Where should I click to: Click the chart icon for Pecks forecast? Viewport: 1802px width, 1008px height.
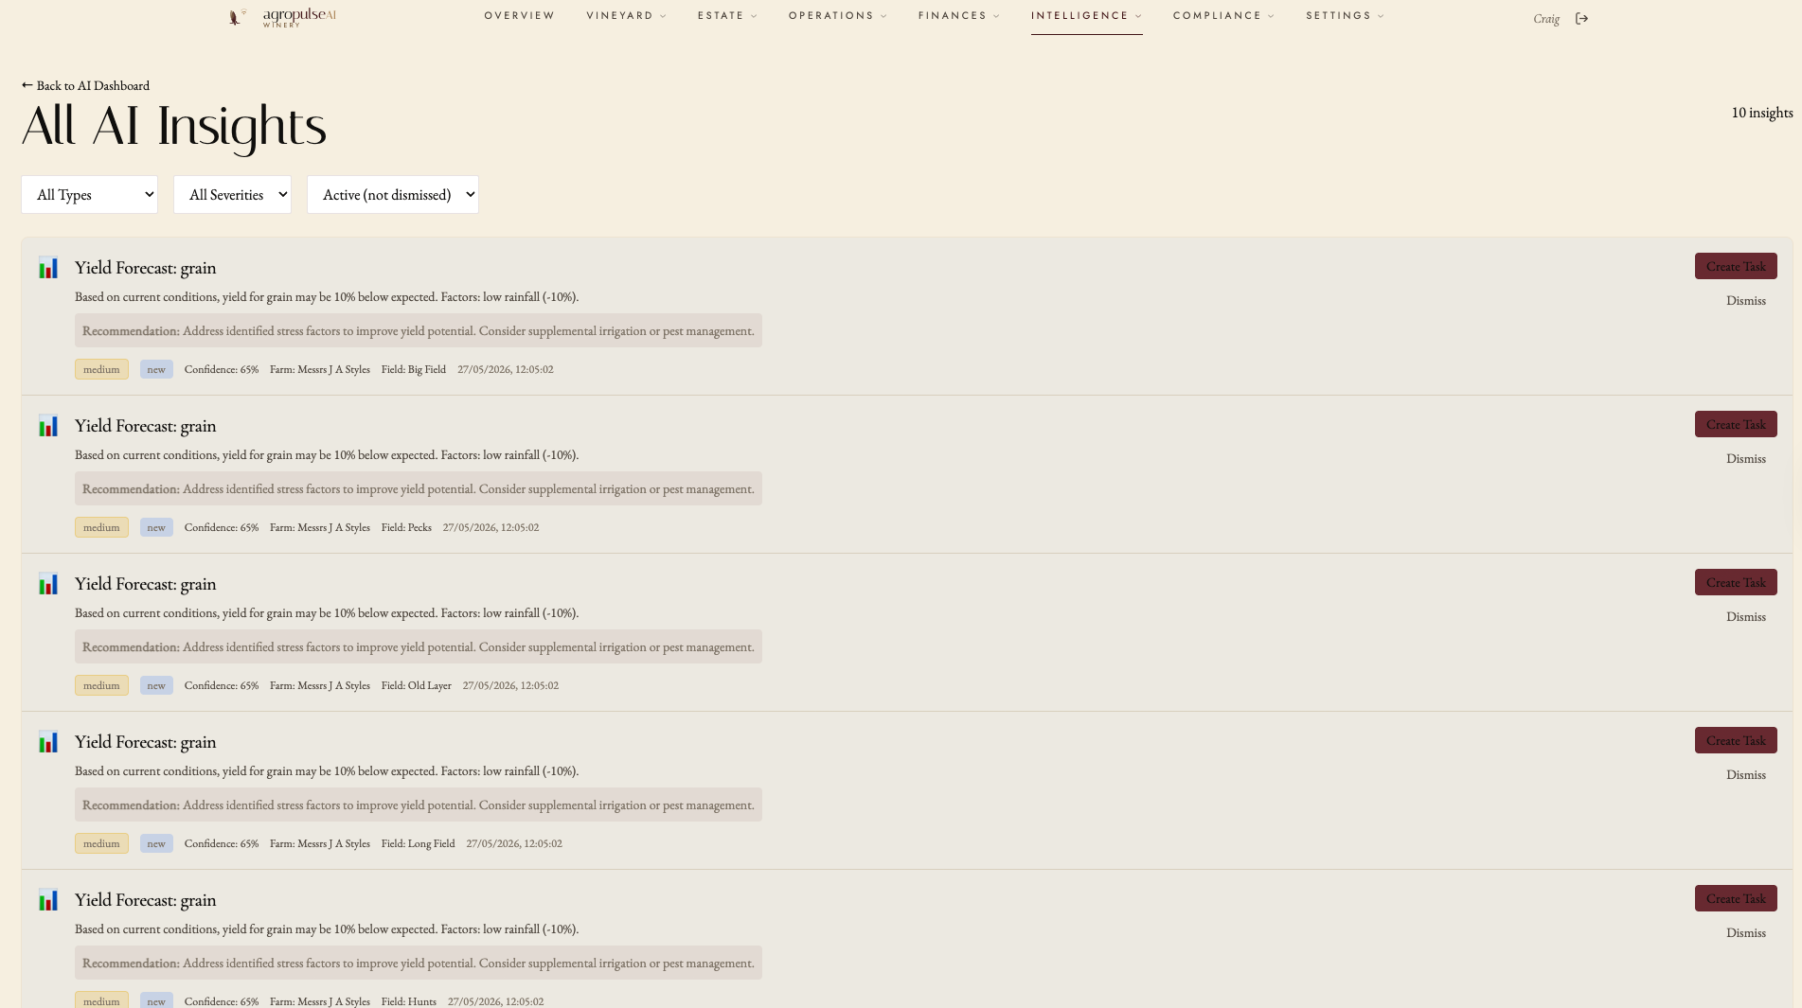tap(48, 426)
